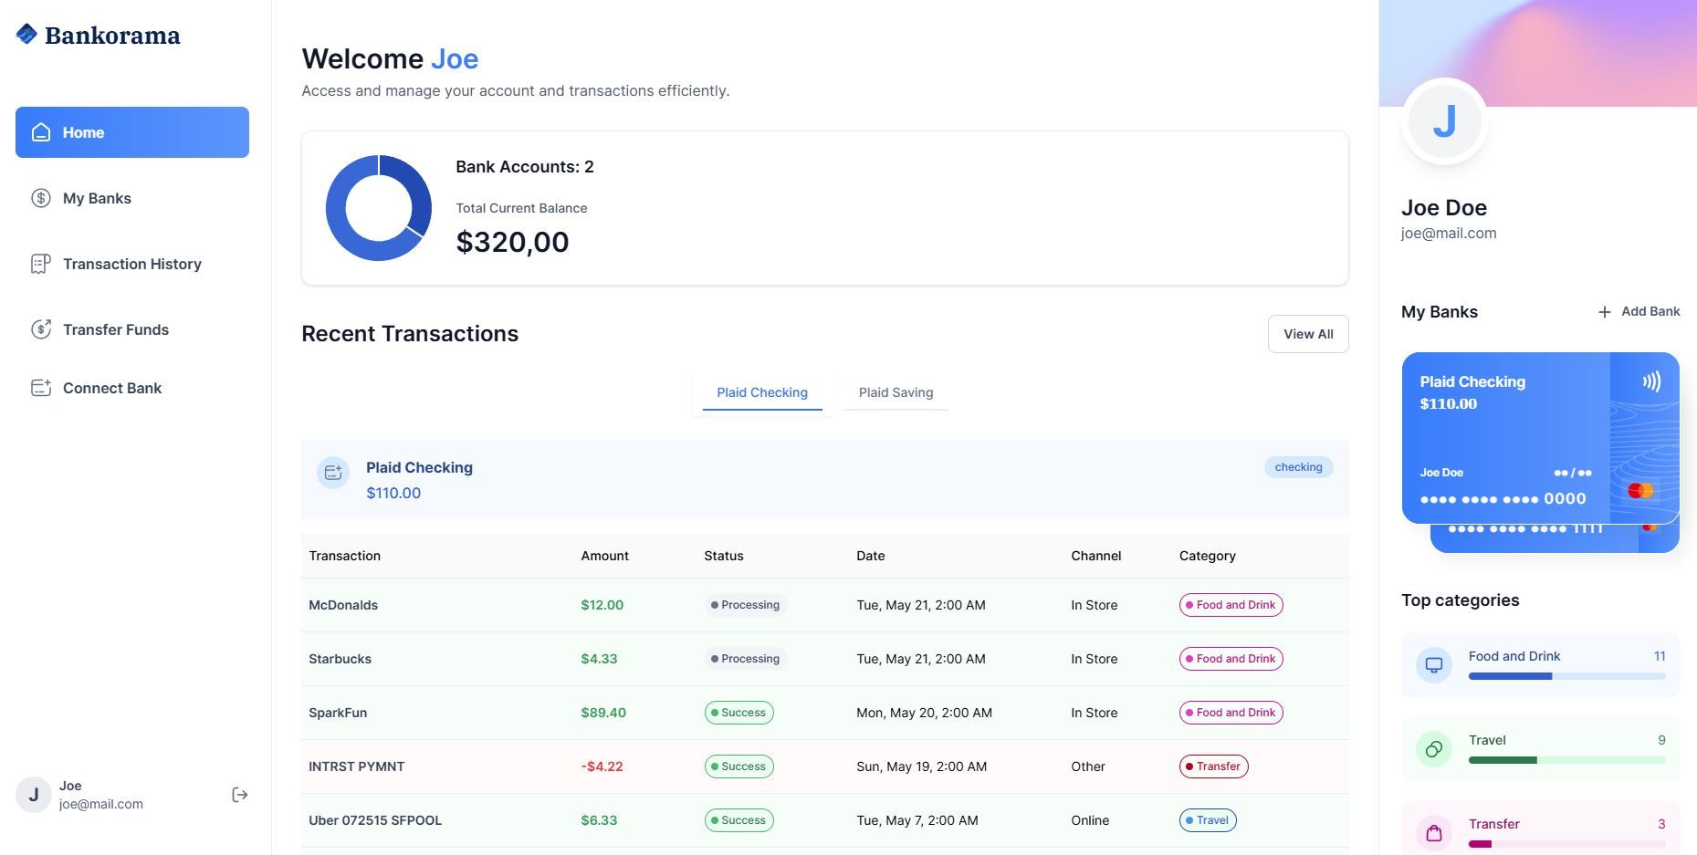Click the Add Bank link

pos(1650,311)
